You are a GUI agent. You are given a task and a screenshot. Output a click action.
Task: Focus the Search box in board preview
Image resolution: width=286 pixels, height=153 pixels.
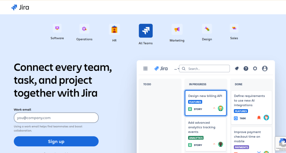coord(204,69)
